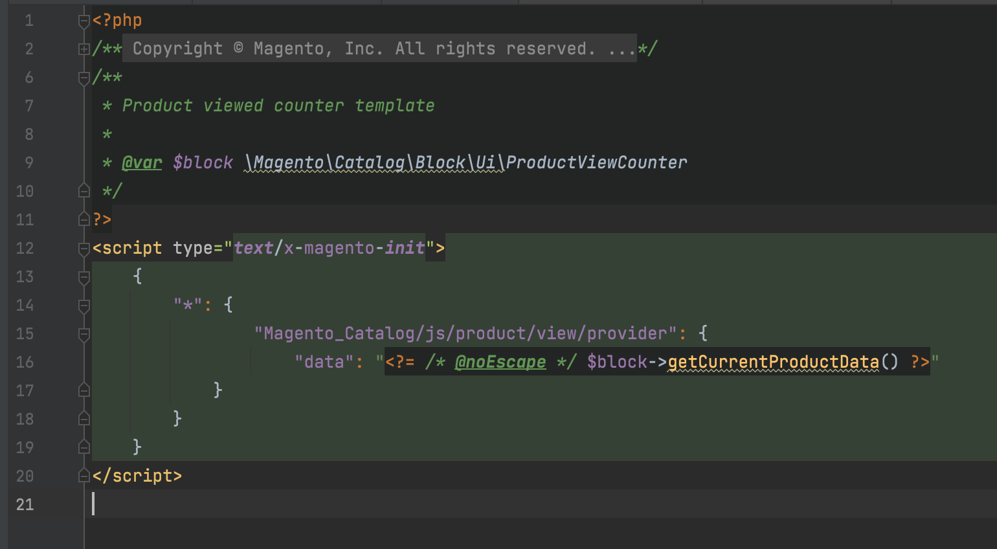The height and width of the screenshot is (549, 997).
Task: Collapse the PHP block at line 1
Action: tap(84, 21)
